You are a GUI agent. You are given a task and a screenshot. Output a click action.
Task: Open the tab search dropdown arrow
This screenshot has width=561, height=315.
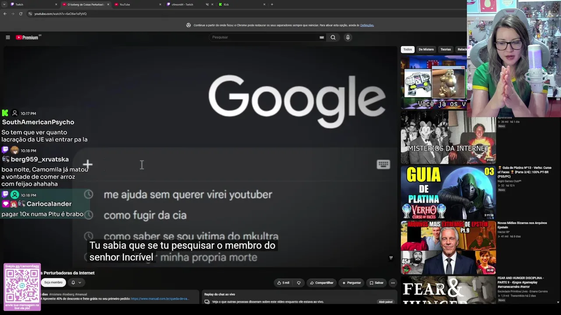pyautogui.click(x=4, y=4)
